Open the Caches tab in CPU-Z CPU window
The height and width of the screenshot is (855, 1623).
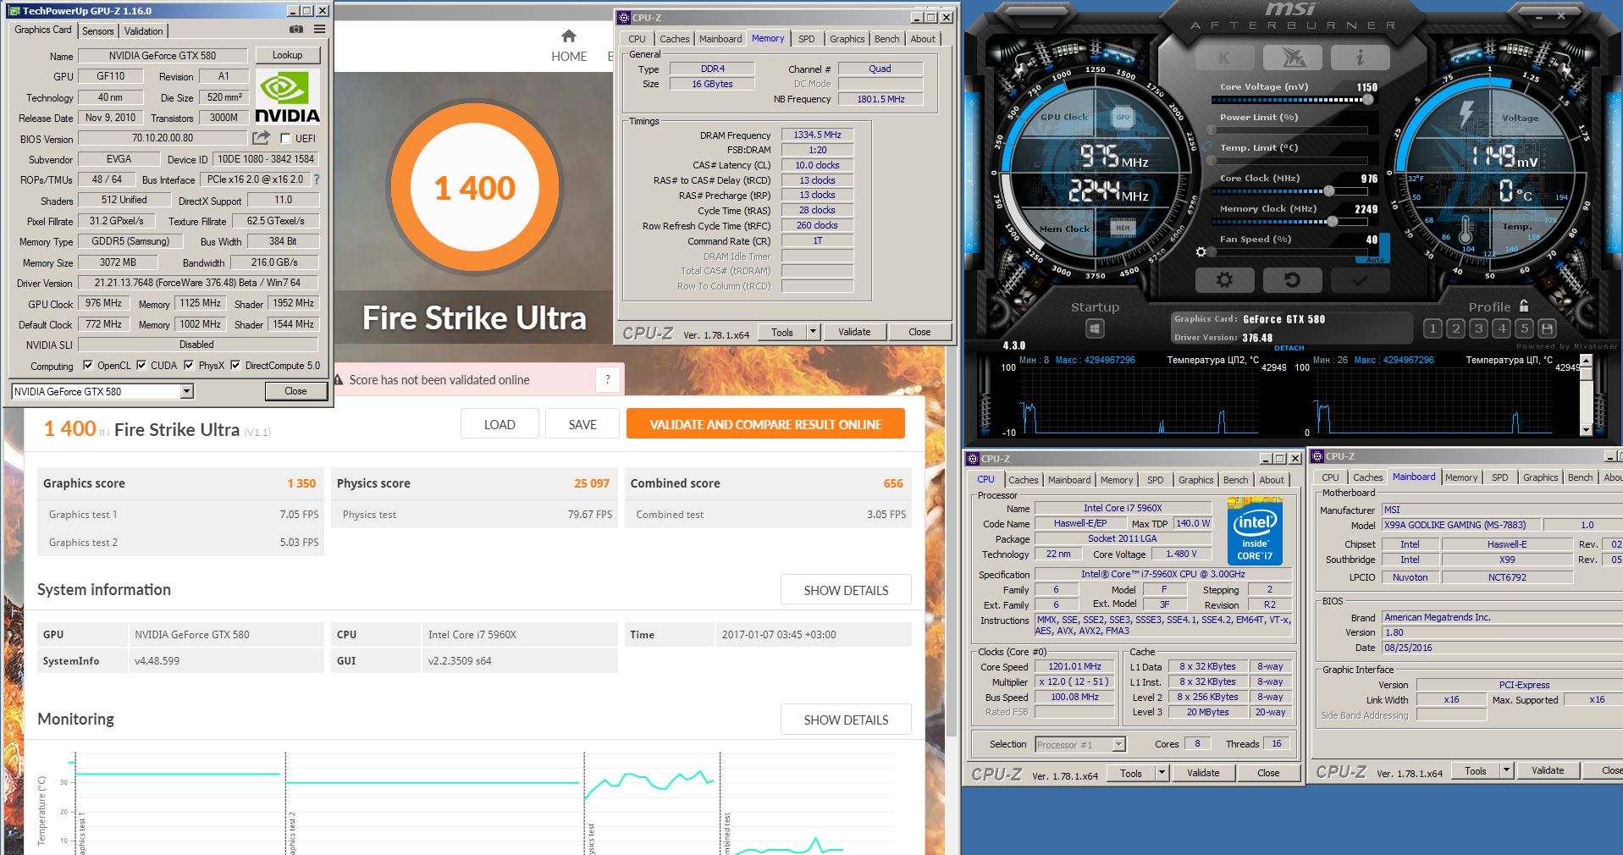(x=1024, y=480)
